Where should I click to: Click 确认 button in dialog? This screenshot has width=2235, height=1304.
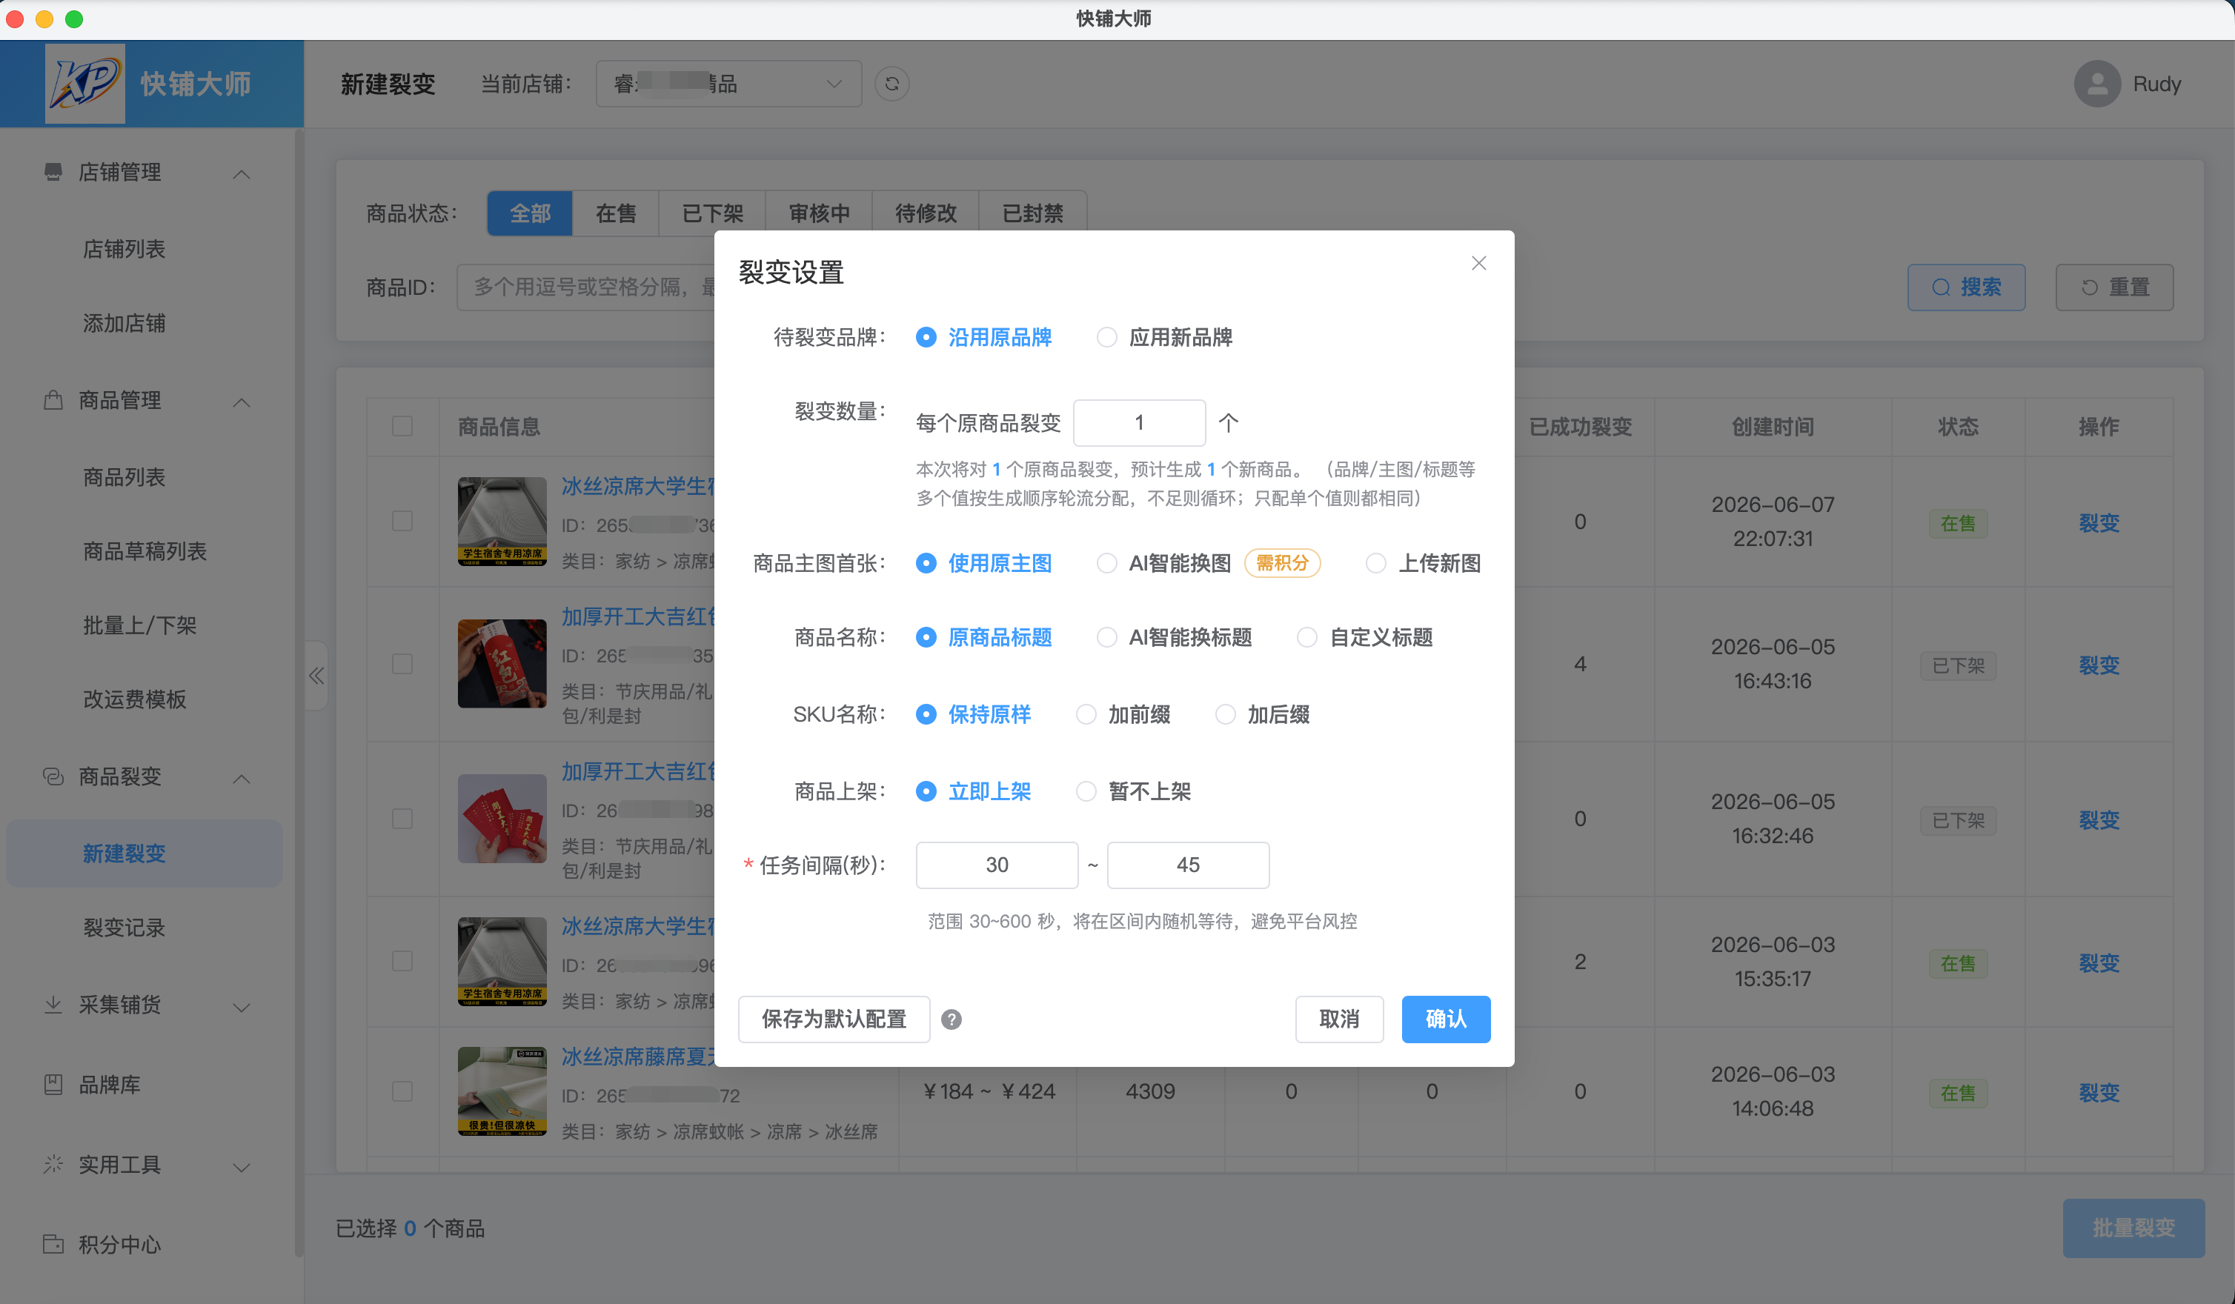coord(1446,1019)
